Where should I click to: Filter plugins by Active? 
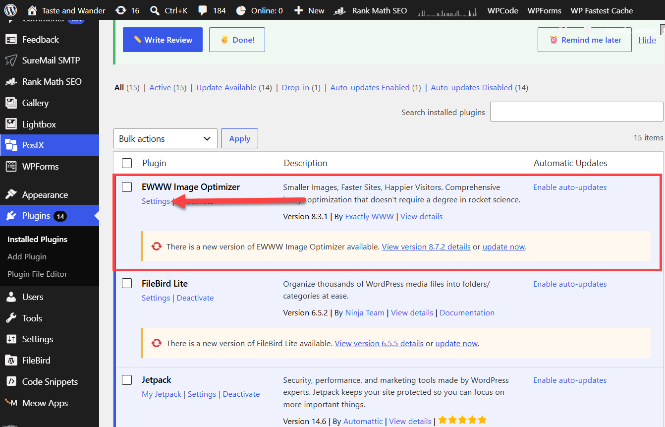160,88
